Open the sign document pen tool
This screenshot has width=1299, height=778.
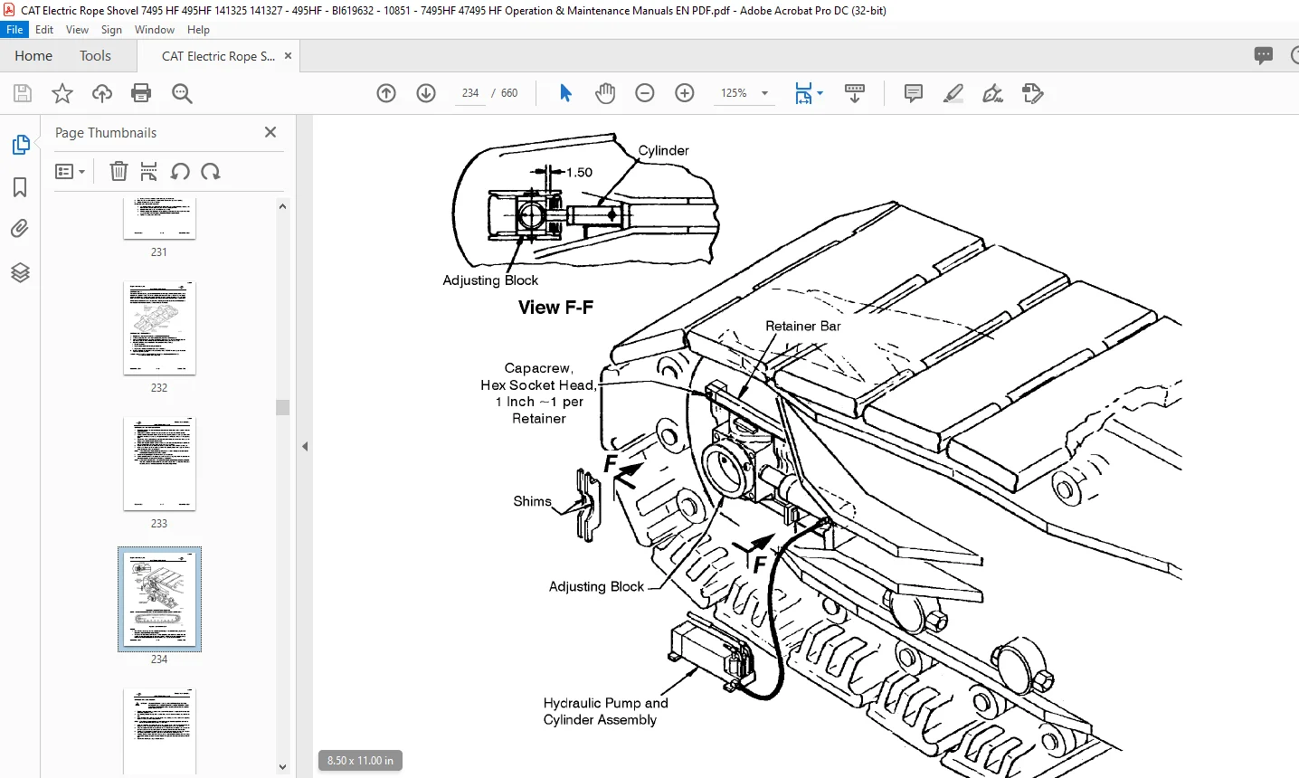pyautogui.click(x=993, y=93)
